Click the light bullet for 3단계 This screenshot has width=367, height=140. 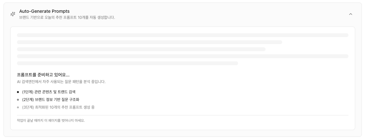[18, 107]
